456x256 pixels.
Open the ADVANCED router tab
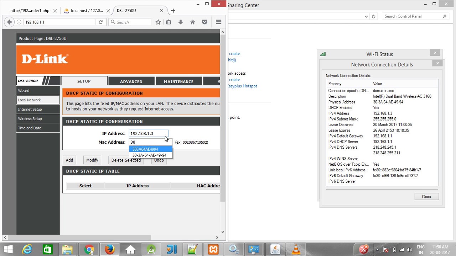click(131, 81)
